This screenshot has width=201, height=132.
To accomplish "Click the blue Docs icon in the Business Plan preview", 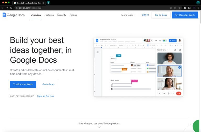I will 97,41.
